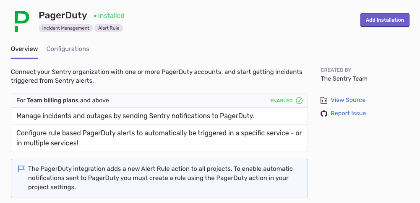Click the View Source code icon
The width and height of the screenshot is (420, 203).
324,100
